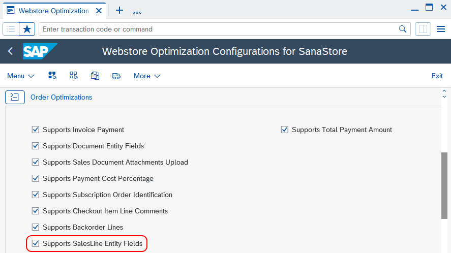Screen dimensions: 451x253
Task: Click the Order Optimizations header link
Action: tap(61, 97)
